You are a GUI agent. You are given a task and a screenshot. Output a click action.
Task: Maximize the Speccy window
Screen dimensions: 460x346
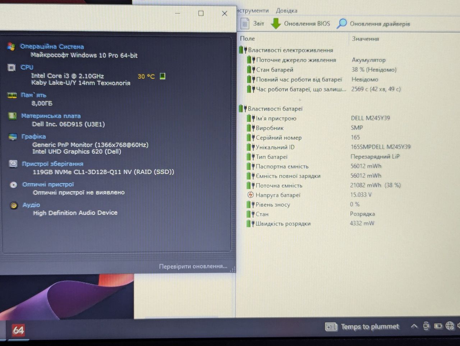201,13
